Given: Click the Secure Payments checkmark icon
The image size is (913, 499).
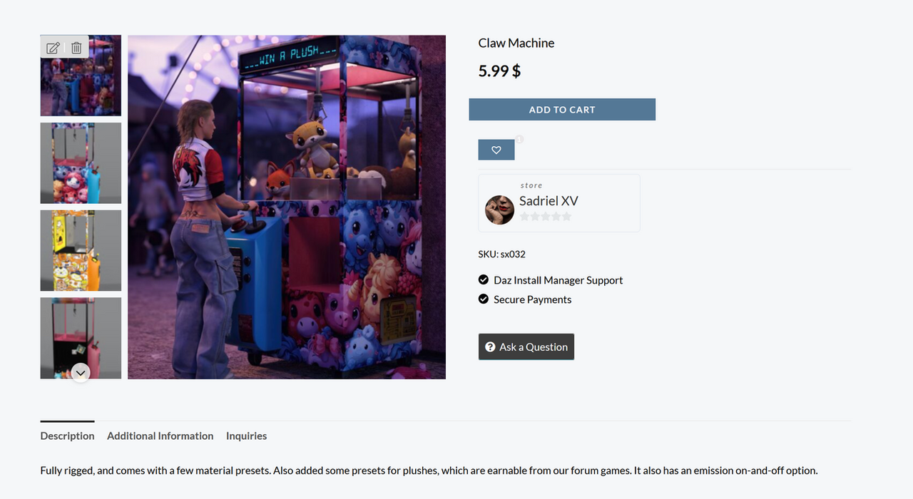Looking at the screenshot, I should 484,299.
